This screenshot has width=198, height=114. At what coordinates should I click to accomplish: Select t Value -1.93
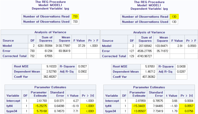point(174,106)
